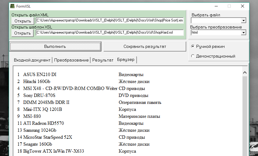The image size is (258, 156).
Task: Click the FormXSL application icon in title bar
Action: click(12, 6)
